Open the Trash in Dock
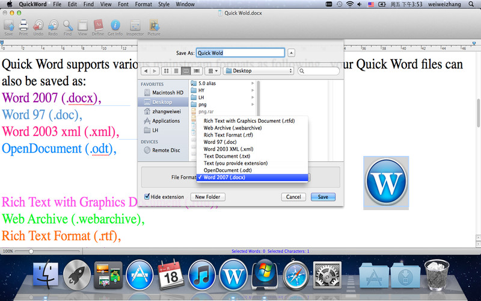 (437, 275)
